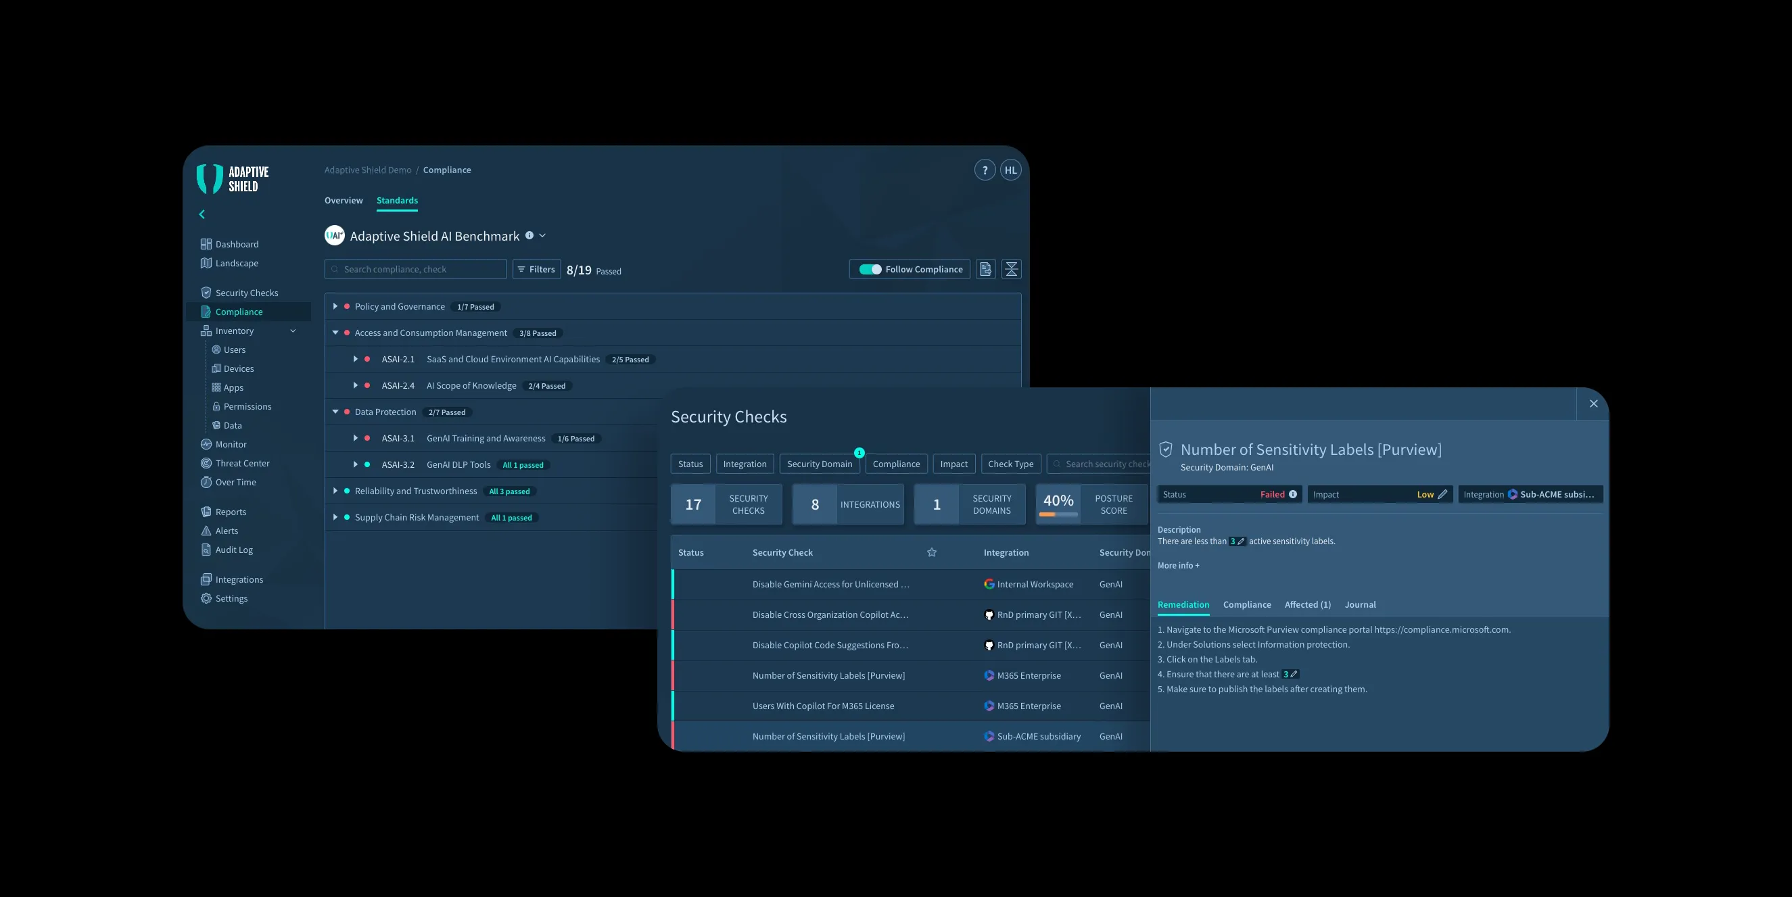The image size is (1792, 897).
Task: Expand the Inventory sidebar section
Action: pos(293,331)
